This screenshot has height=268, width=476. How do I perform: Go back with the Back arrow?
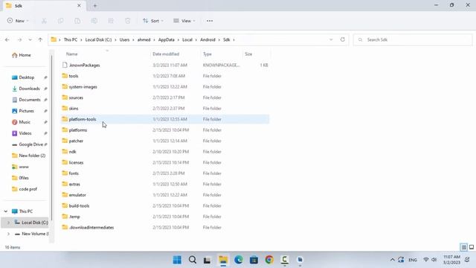click(x=7, y=39)
